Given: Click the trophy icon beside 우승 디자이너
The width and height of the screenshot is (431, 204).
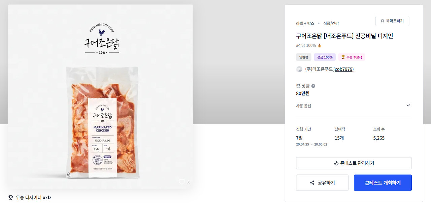Looking at the screenshot, I should click(10, 198).
